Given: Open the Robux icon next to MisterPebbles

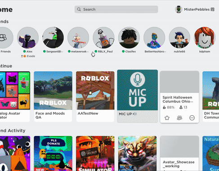Looking at the screenshot, I should click(212, 9).
